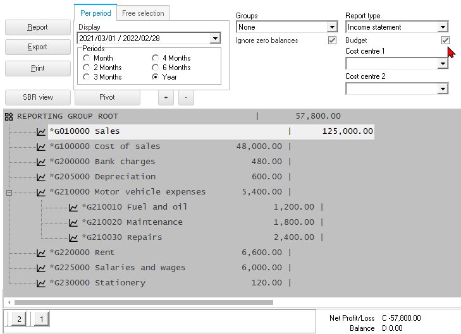Click the chart icon next to Cost of sales
This screenshot has height=334, width=461.
[41, 146]
